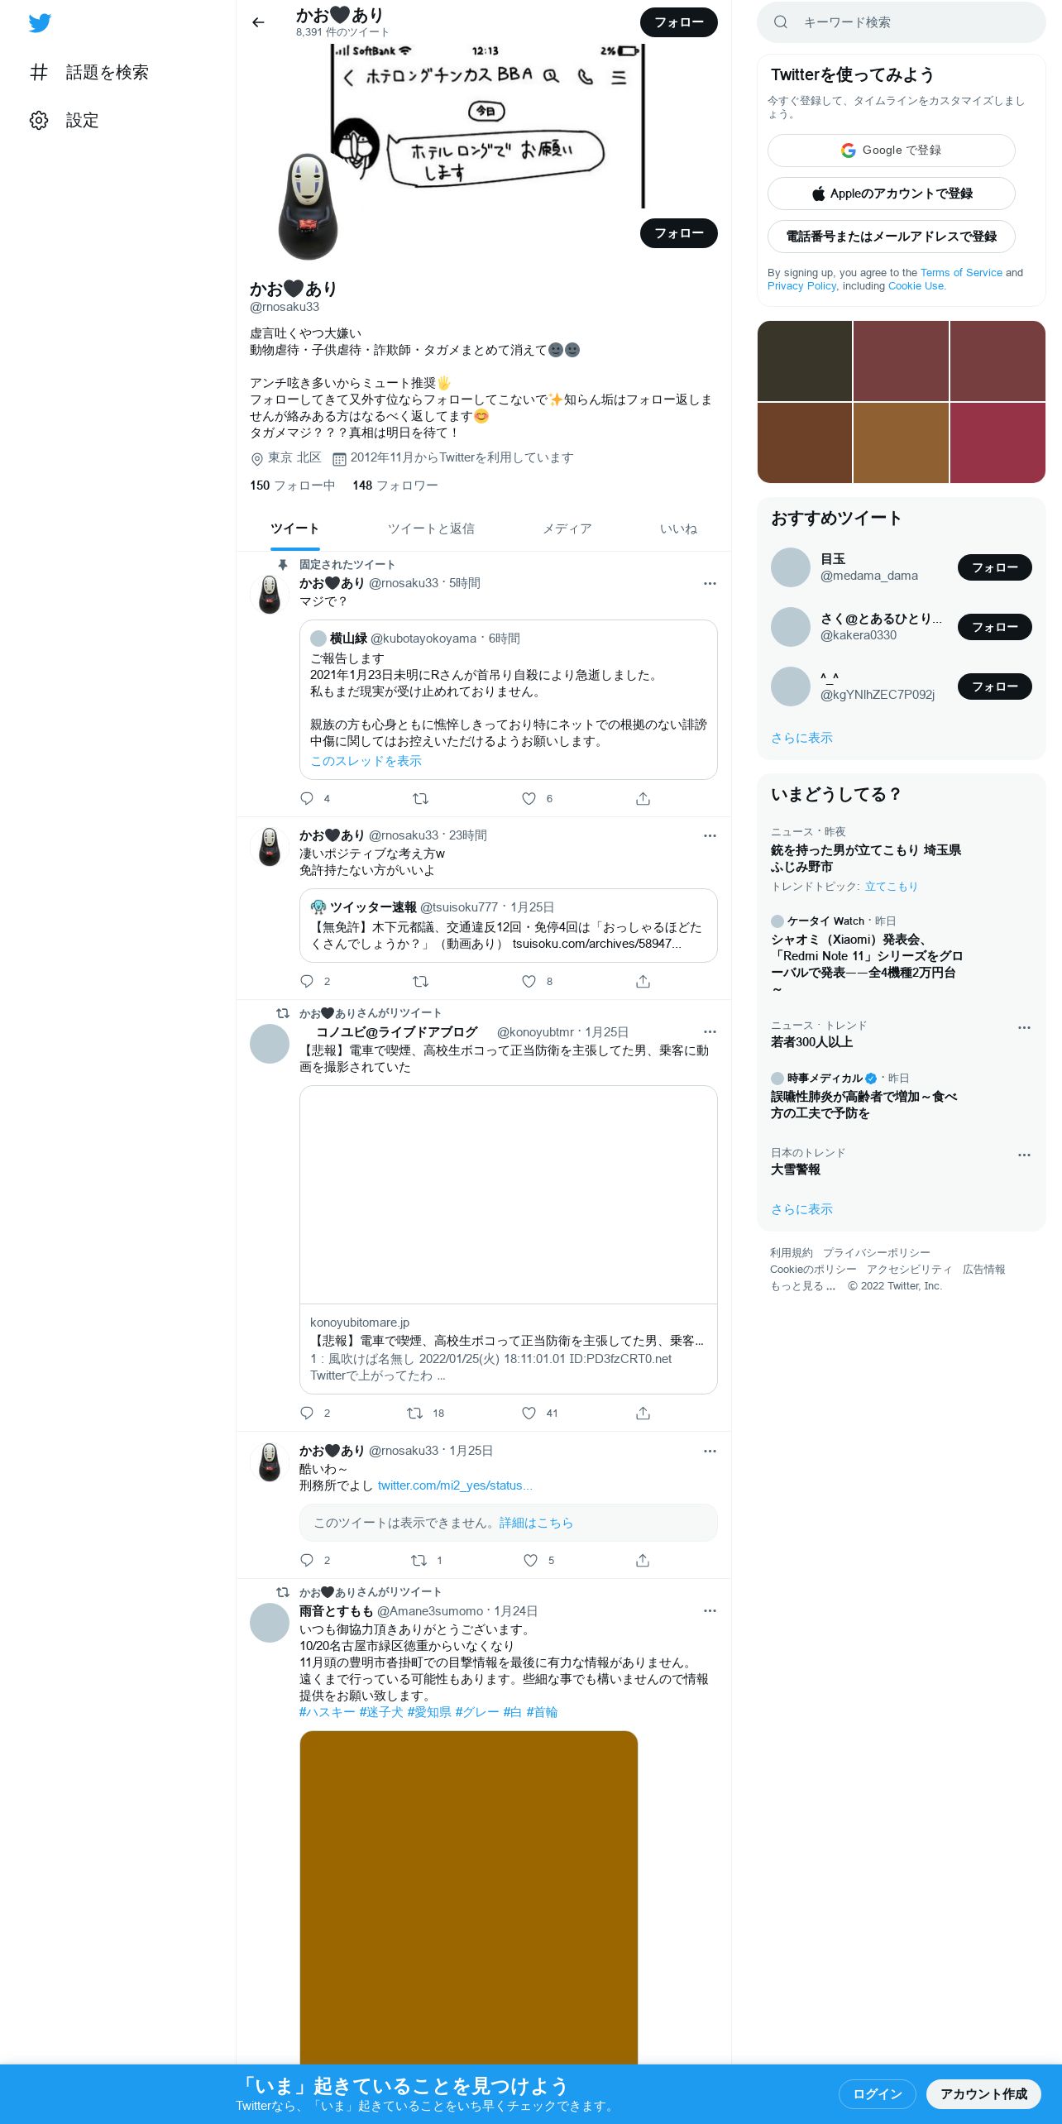Viewport: 1062px width, 2124px height.
Task: Reply to 酷いわ～ tweet
Action: tap(307, 1560)
